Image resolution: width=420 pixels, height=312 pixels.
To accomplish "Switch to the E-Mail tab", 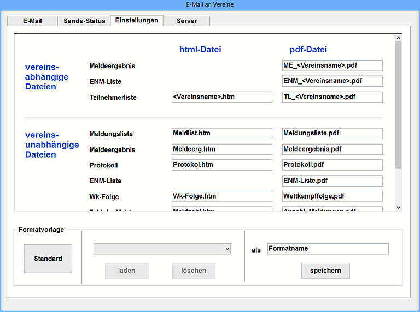I will tap(32, 21).
